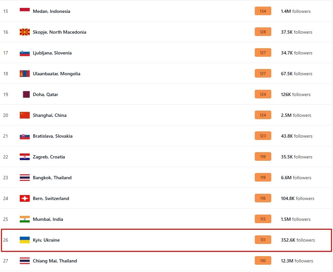This screenshot has width=333, height=272.
Task: Click the 111 AQI badge for Kyiv
Action: [263, 240]
